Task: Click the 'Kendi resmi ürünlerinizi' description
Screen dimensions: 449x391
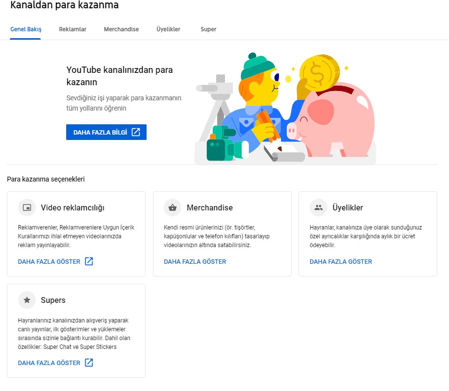Action: click(x=217, y=236)
